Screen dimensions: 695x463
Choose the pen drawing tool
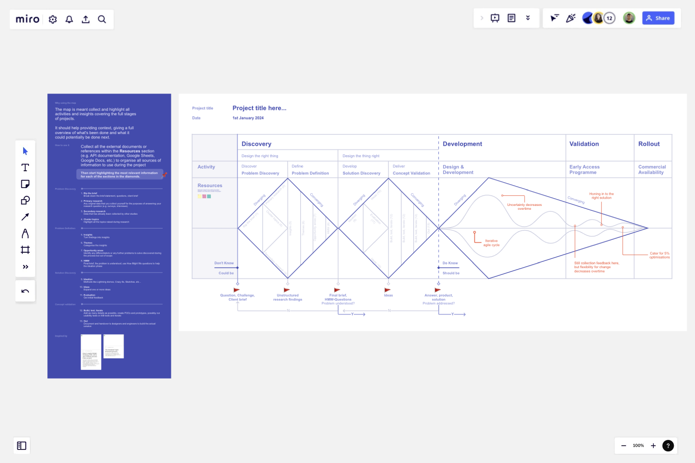click(x=25, y=233)
